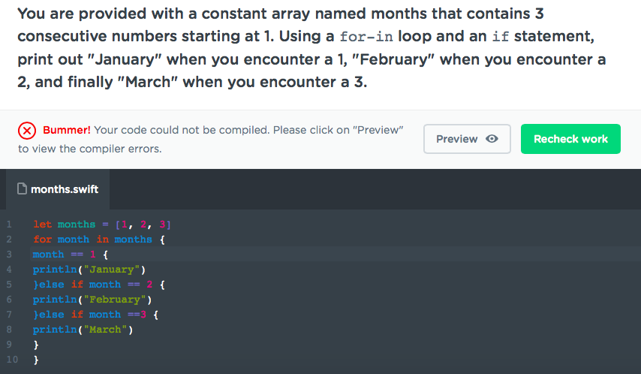Click the file icon beside months.swift
Image resolution: width=641 pixels, height=374 pixels.
click(x=22, y=189)
